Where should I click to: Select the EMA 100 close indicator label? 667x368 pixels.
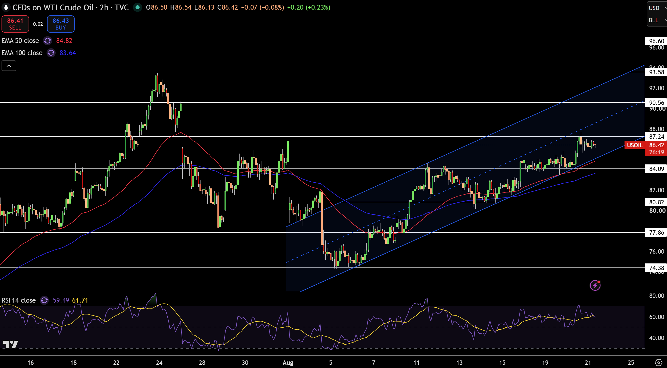[x=22, y=53]
